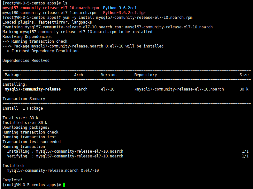This screenshot has height=189, width=253.
Task: Click the 'Running transaction' line
Action: point(24,147)
